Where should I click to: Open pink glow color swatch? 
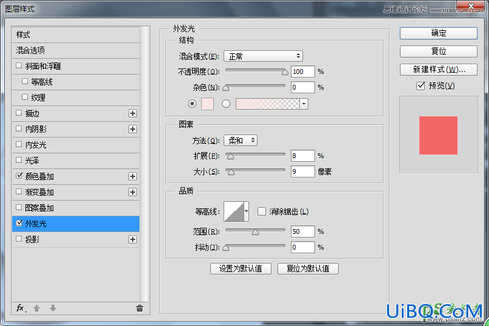pos(207,104)
